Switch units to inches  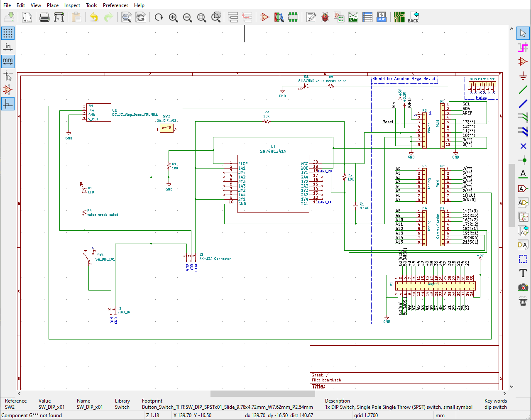(8, 47)
